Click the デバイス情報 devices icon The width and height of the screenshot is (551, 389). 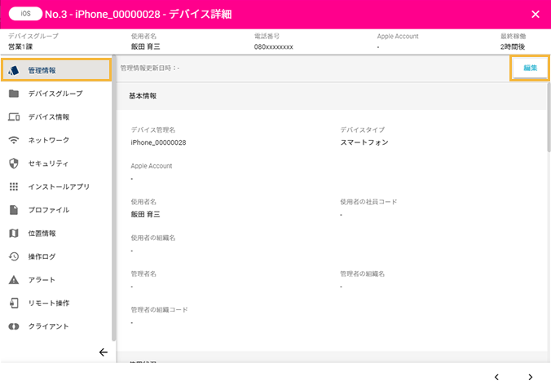tap(14, 117)
